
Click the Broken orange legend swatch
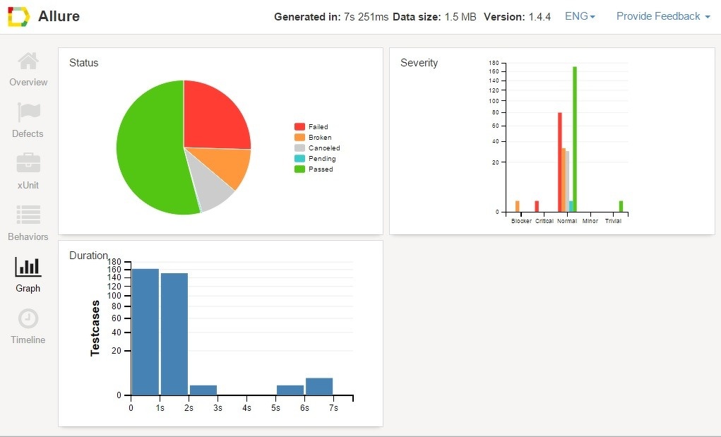[299, 138]
